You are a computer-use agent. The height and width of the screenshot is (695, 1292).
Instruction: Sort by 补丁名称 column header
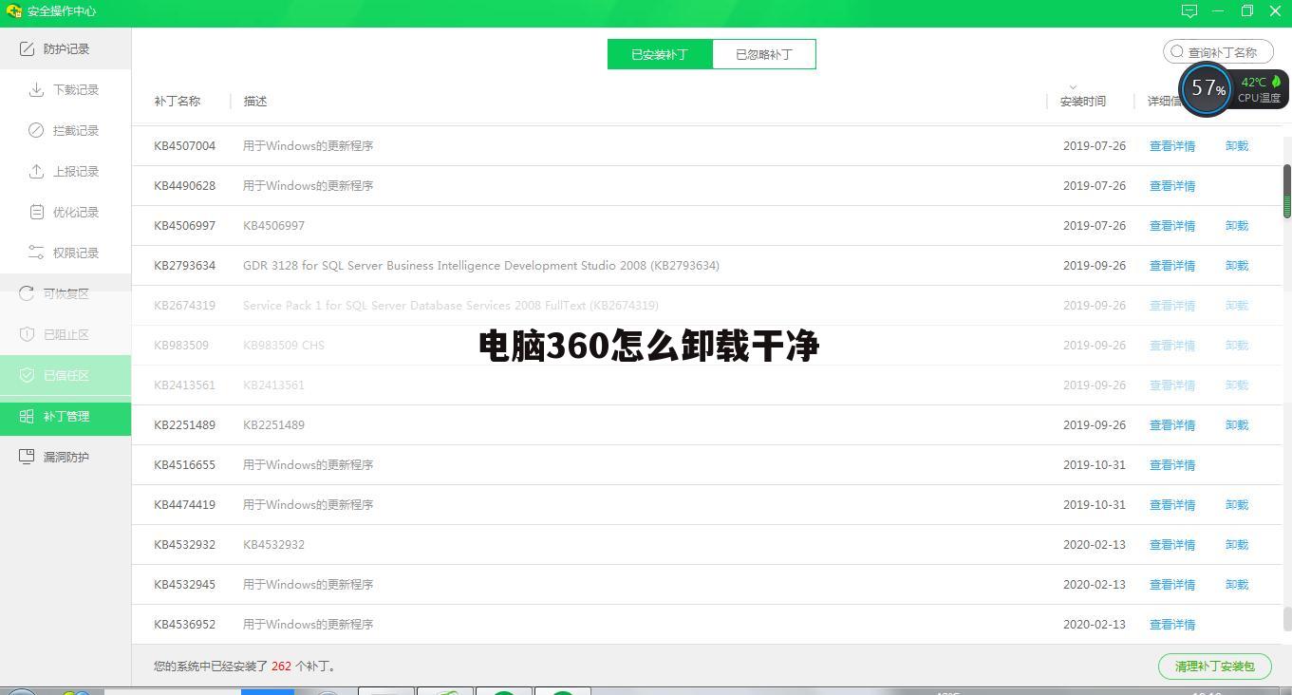coord(178,101)
